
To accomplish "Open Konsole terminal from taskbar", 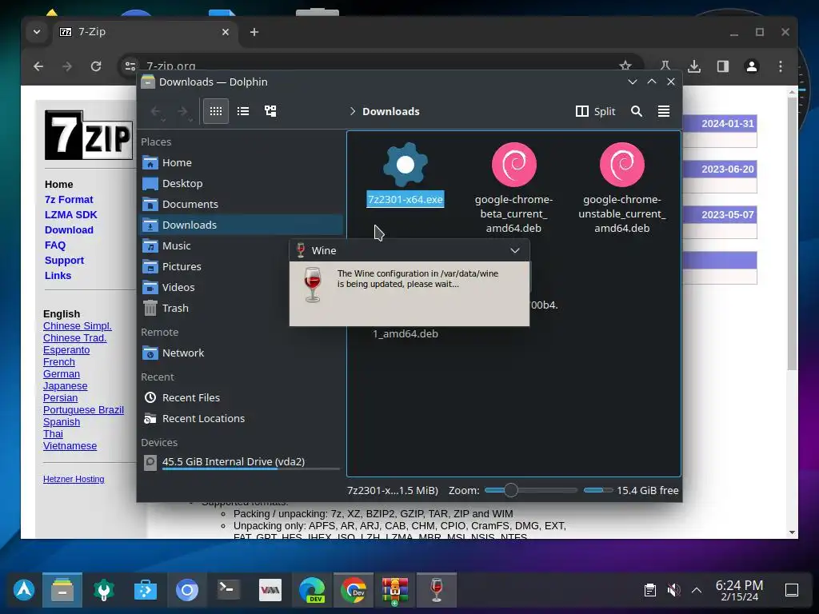I will [x=228, y=591].
